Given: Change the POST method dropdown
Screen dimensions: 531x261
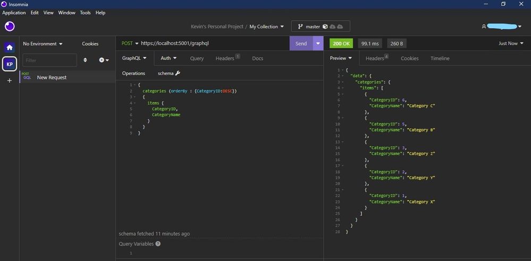Looking at the screenshot, I should pos(130,44).
